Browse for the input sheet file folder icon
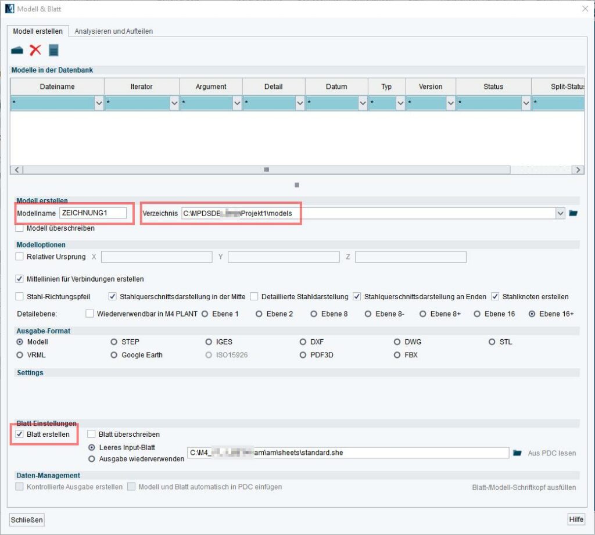Image resolution: width=595 pixels, height=535 pixels. click(x=517, y=453)
